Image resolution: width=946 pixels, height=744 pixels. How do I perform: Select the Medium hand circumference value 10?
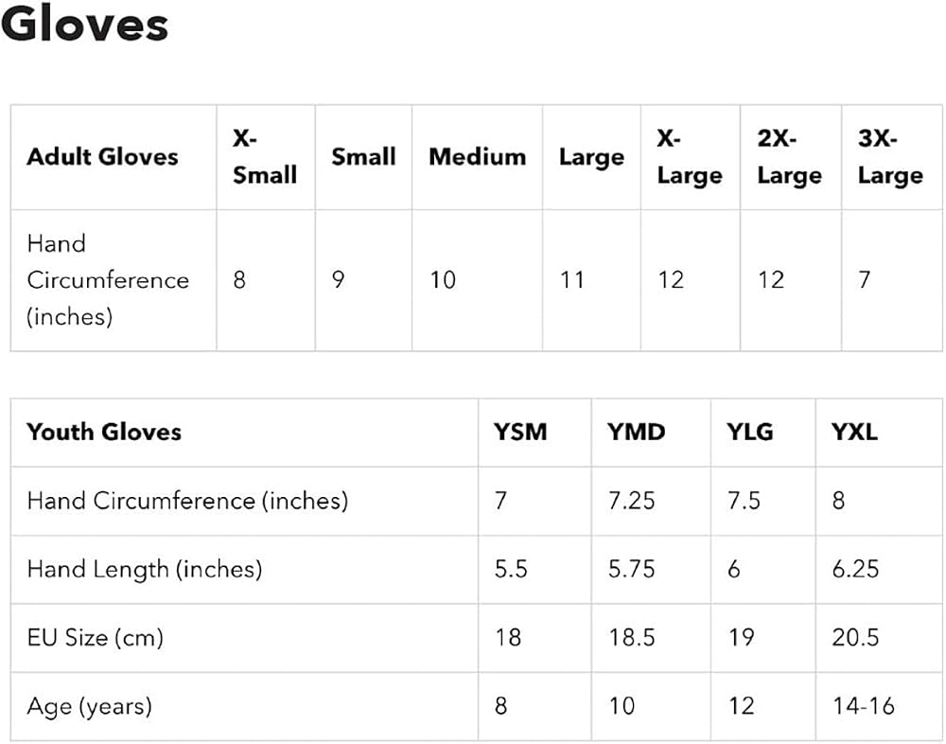click(x=442, y=279)
